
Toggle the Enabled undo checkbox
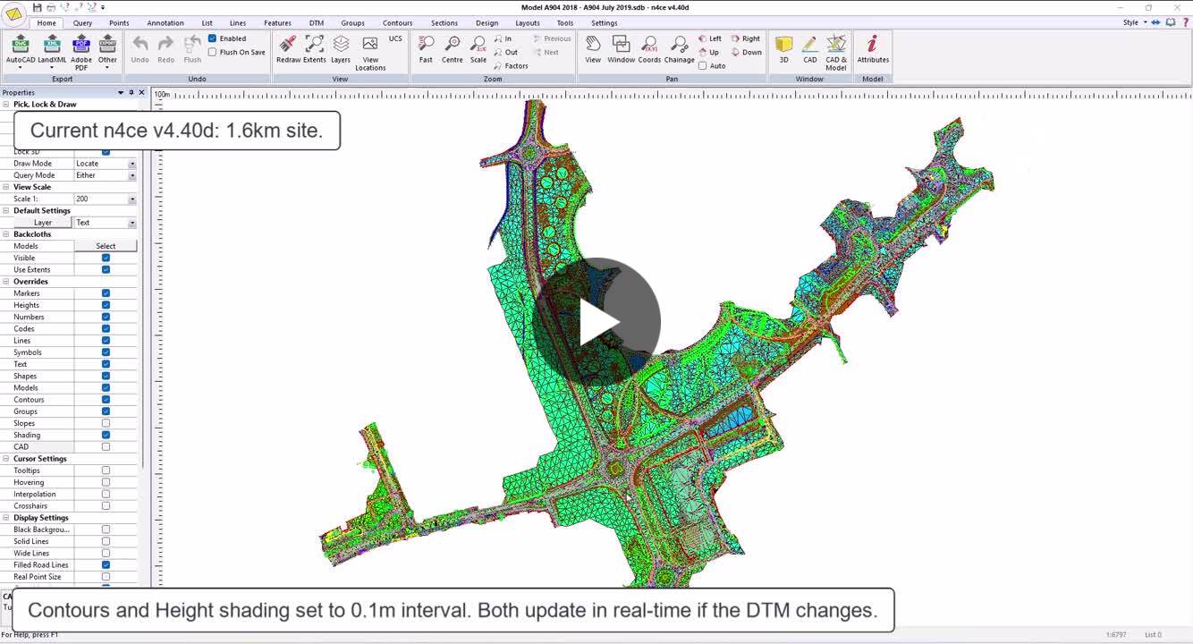tap(212, 38)
